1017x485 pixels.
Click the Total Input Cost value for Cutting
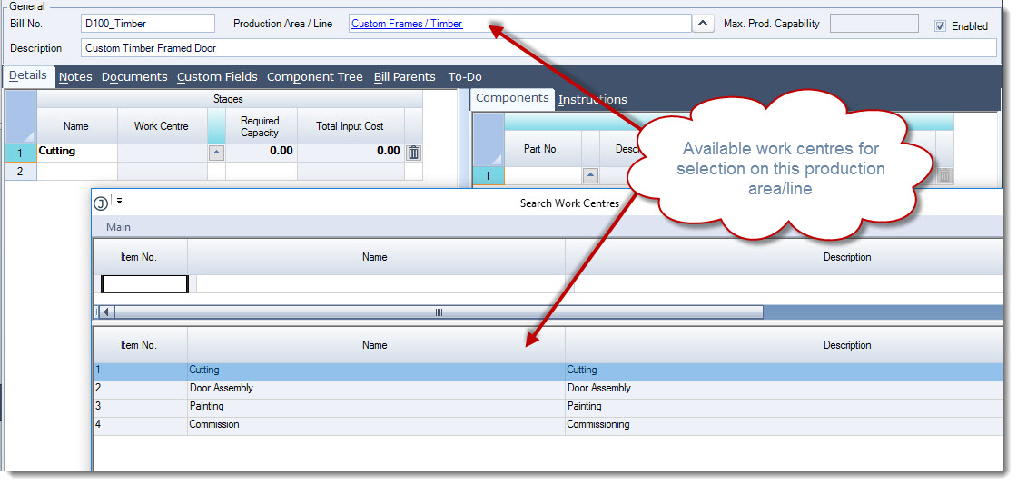[351, 153]
